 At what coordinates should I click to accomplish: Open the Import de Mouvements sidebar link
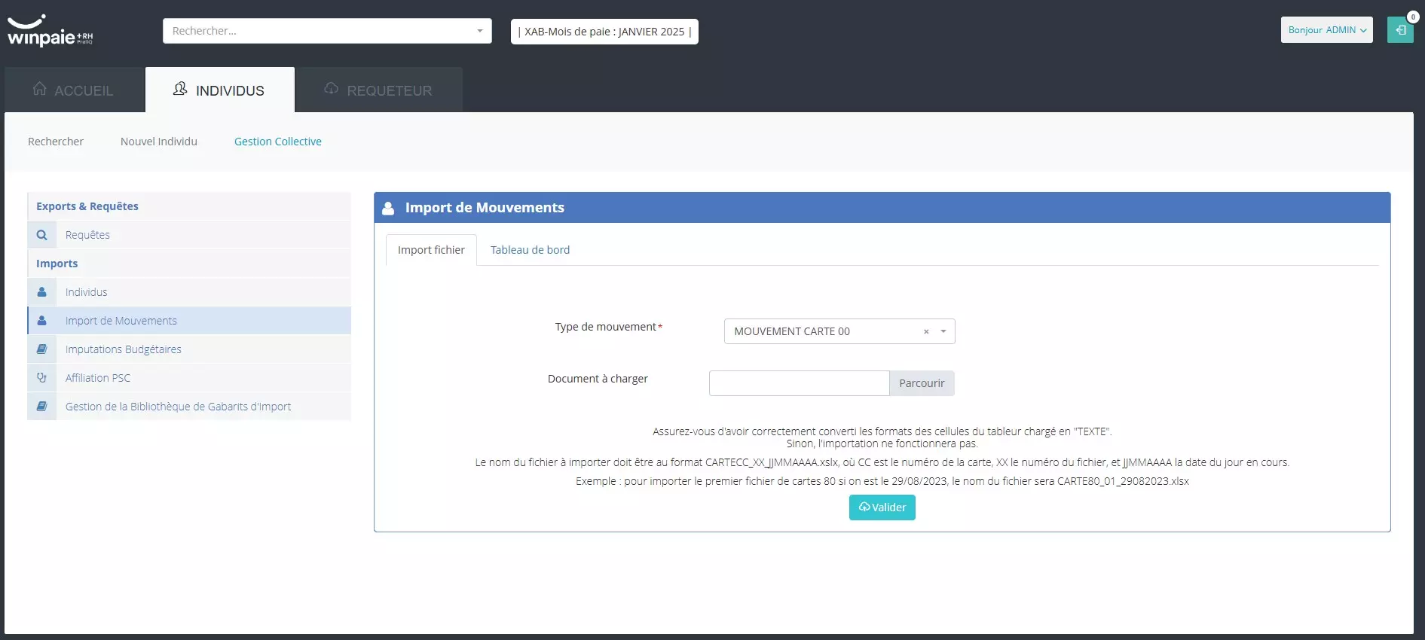coord(121,321)
